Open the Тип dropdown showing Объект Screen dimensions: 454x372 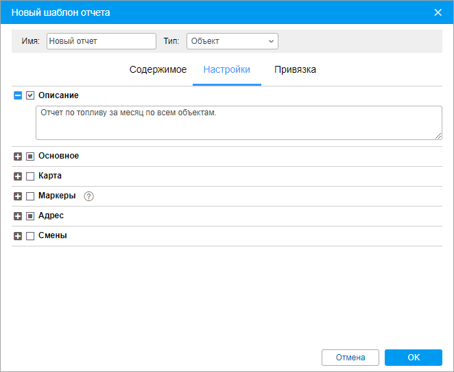pyautogui.click(x=232, y=41)
